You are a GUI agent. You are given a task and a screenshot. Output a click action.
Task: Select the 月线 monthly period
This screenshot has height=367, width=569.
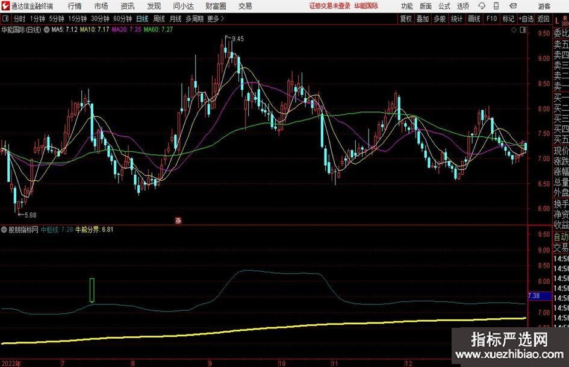pos(175,19)
